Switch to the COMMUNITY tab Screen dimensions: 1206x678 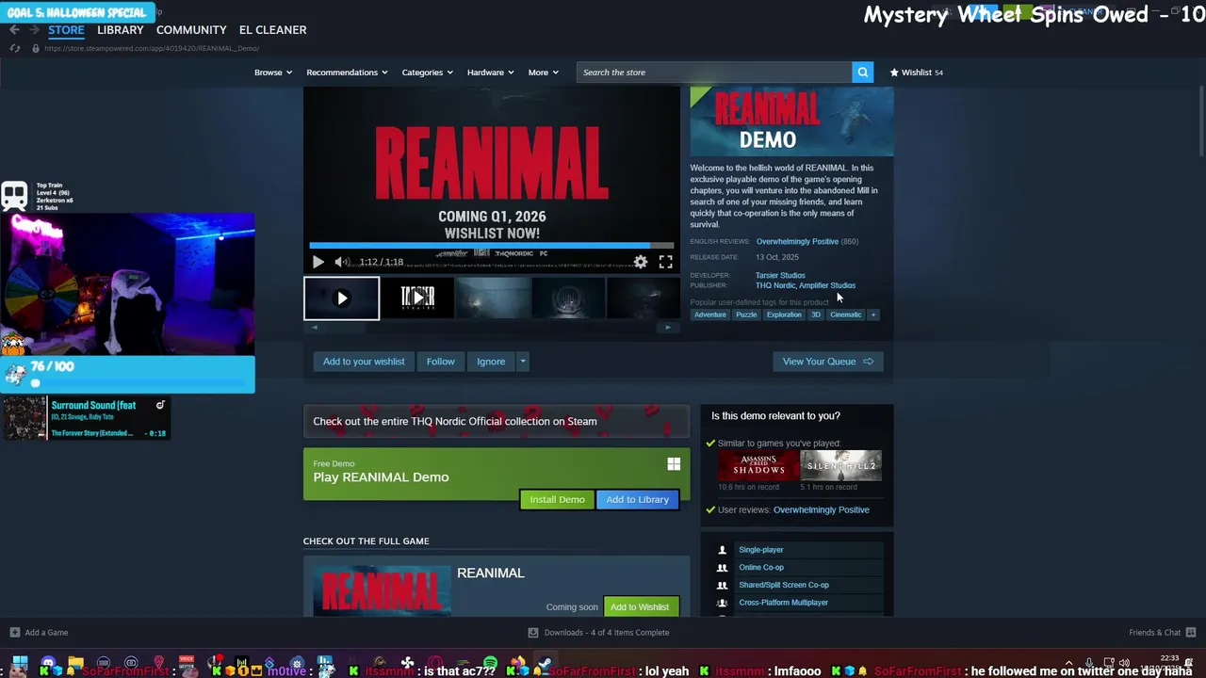coord(191,30)
